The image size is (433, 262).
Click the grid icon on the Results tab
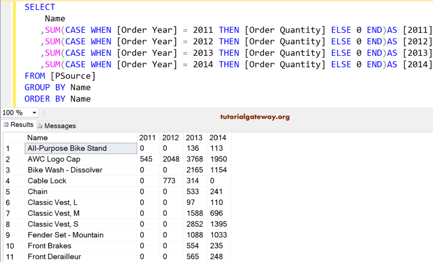(8, 125)
